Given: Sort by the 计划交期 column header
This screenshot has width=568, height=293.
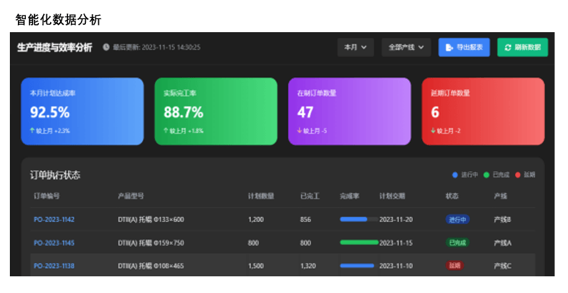Looking at the screenshot, I should [392, 197].
